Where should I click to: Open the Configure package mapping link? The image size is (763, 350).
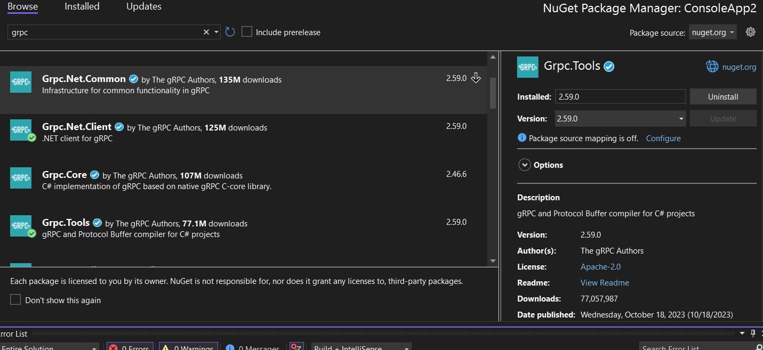click(x=663, y=138)
